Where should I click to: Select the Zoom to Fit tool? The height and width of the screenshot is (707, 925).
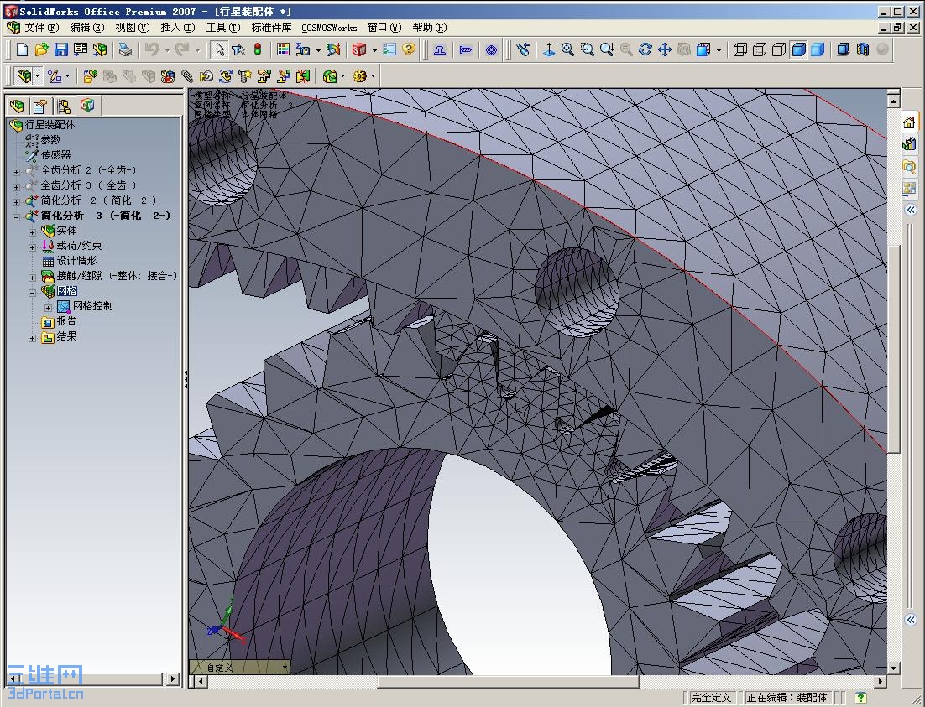[x=568, y=50]
